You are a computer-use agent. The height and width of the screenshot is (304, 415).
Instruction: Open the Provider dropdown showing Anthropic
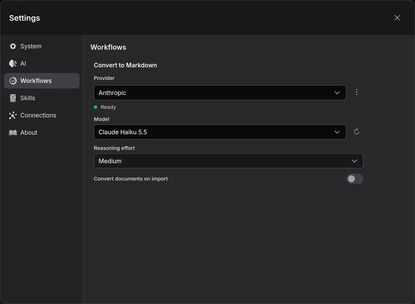click(x=220, y=93)
